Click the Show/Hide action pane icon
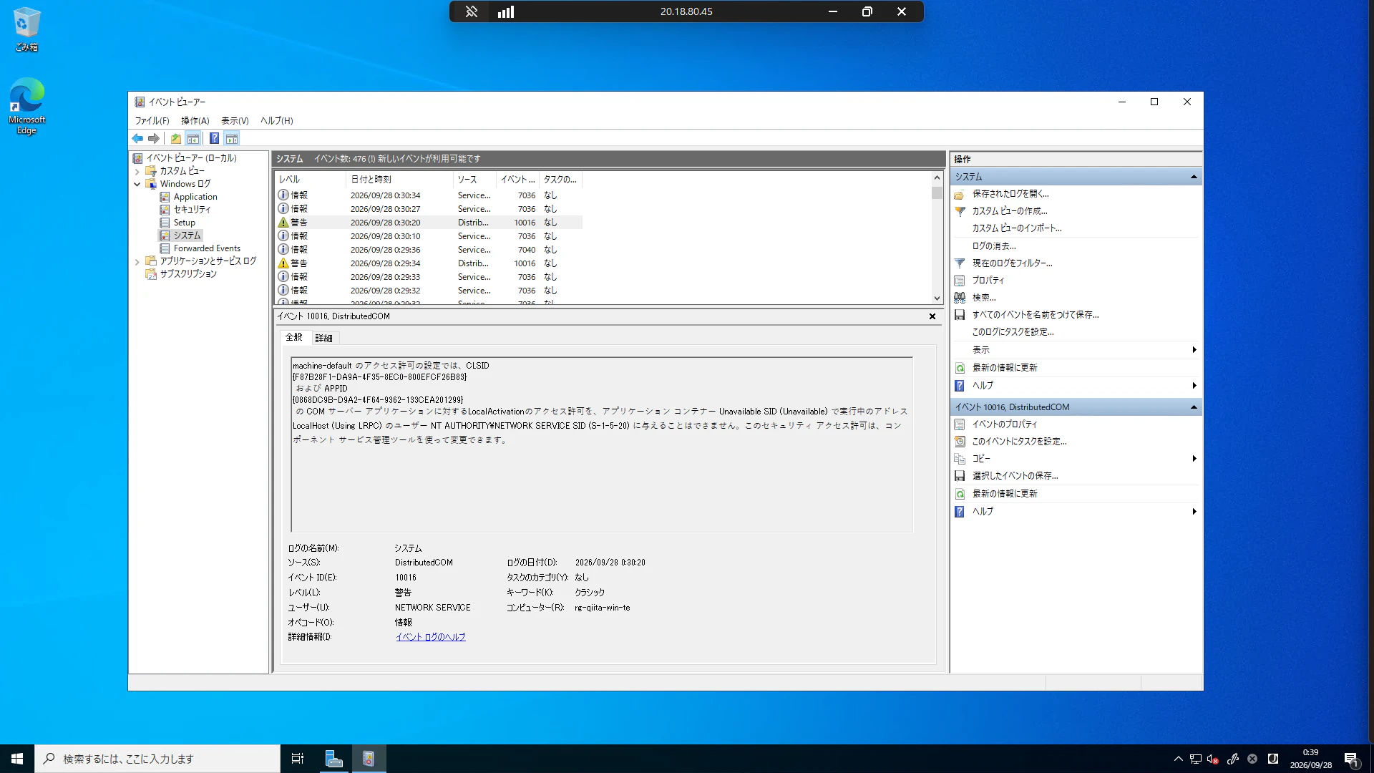 232,139
